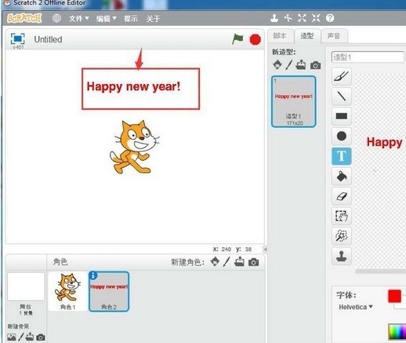The width and height of the screenshot is (406, 343).
Task: Click the red color swatch
Action: 394,296
